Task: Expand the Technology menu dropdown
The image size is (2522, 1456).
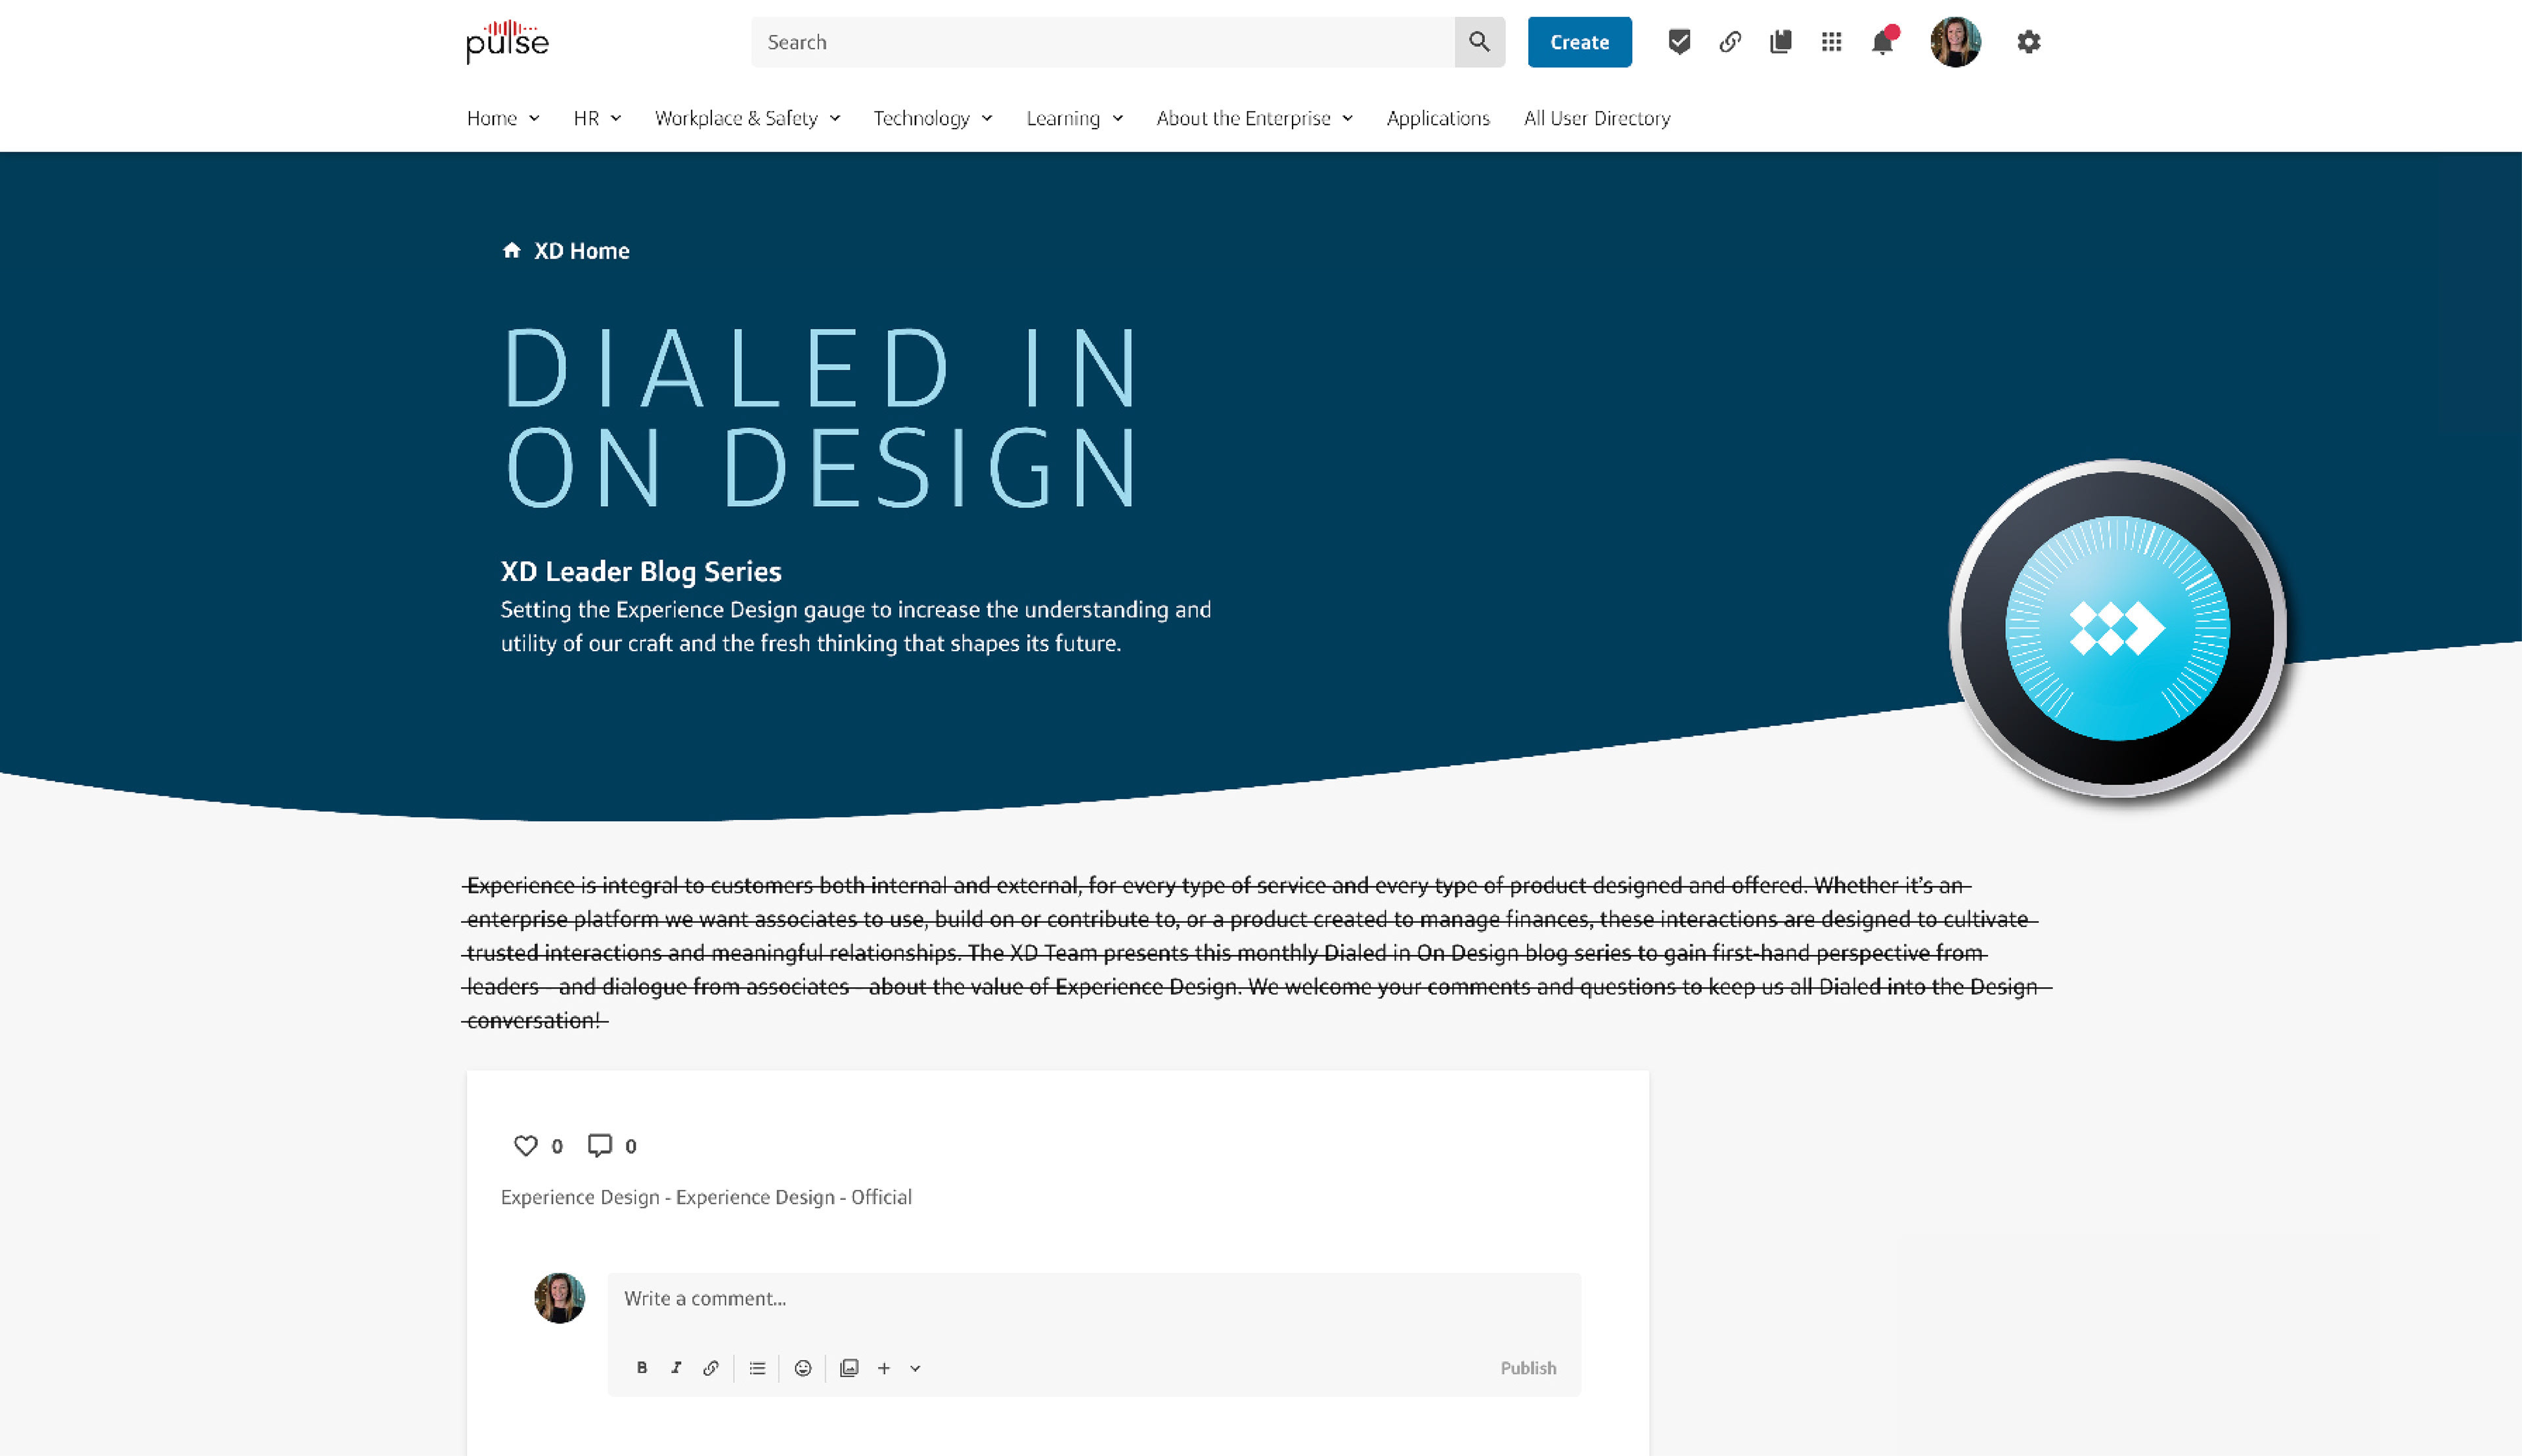Action: point(933,118)
